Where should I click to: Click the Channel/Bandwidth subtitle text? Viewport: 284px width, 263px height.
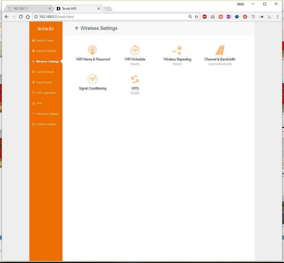[x=220, y=64]
